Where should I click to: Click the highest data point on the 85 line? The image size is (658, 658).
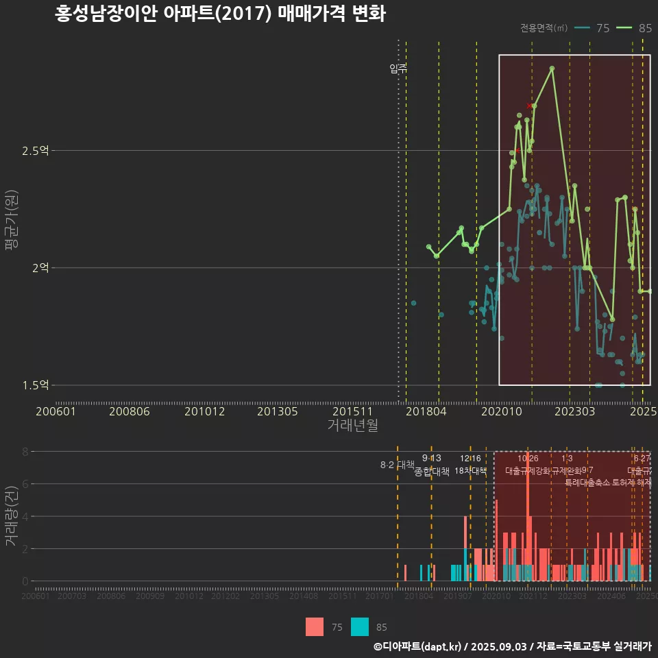pos(552,69)
